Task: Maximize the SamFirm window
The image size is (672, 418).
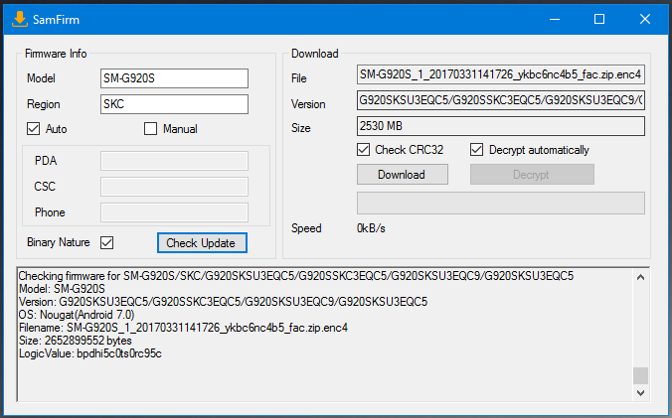Action: [x=599, y=19]
